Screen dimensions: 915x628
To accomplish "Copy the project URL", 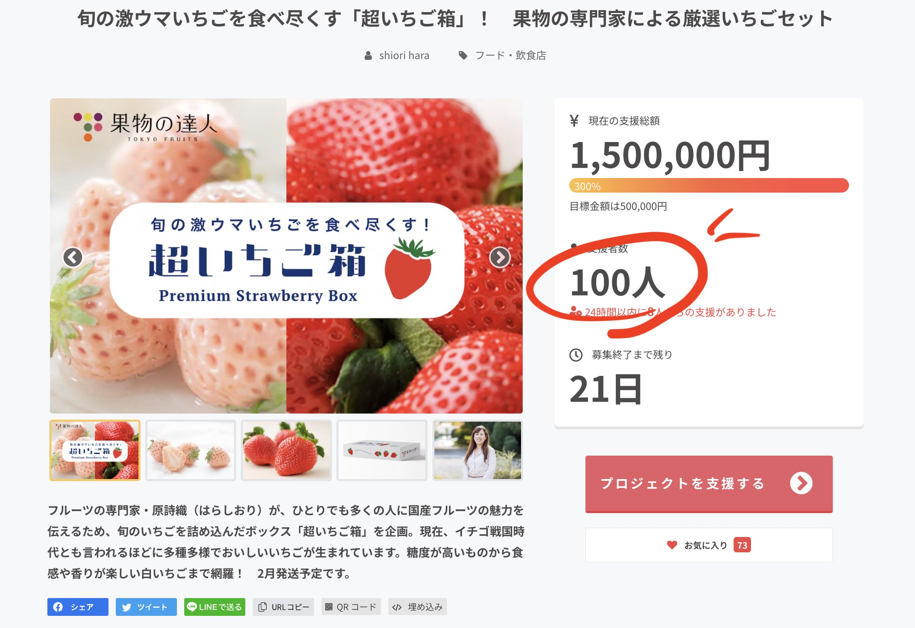I will [283, 607].
